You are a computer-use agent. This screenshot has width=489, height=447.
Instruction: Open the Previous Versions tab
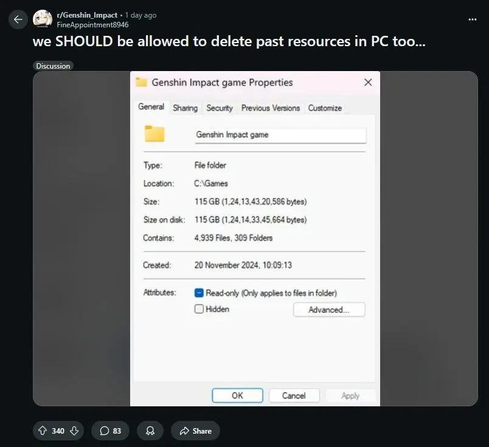coord(271,108)
